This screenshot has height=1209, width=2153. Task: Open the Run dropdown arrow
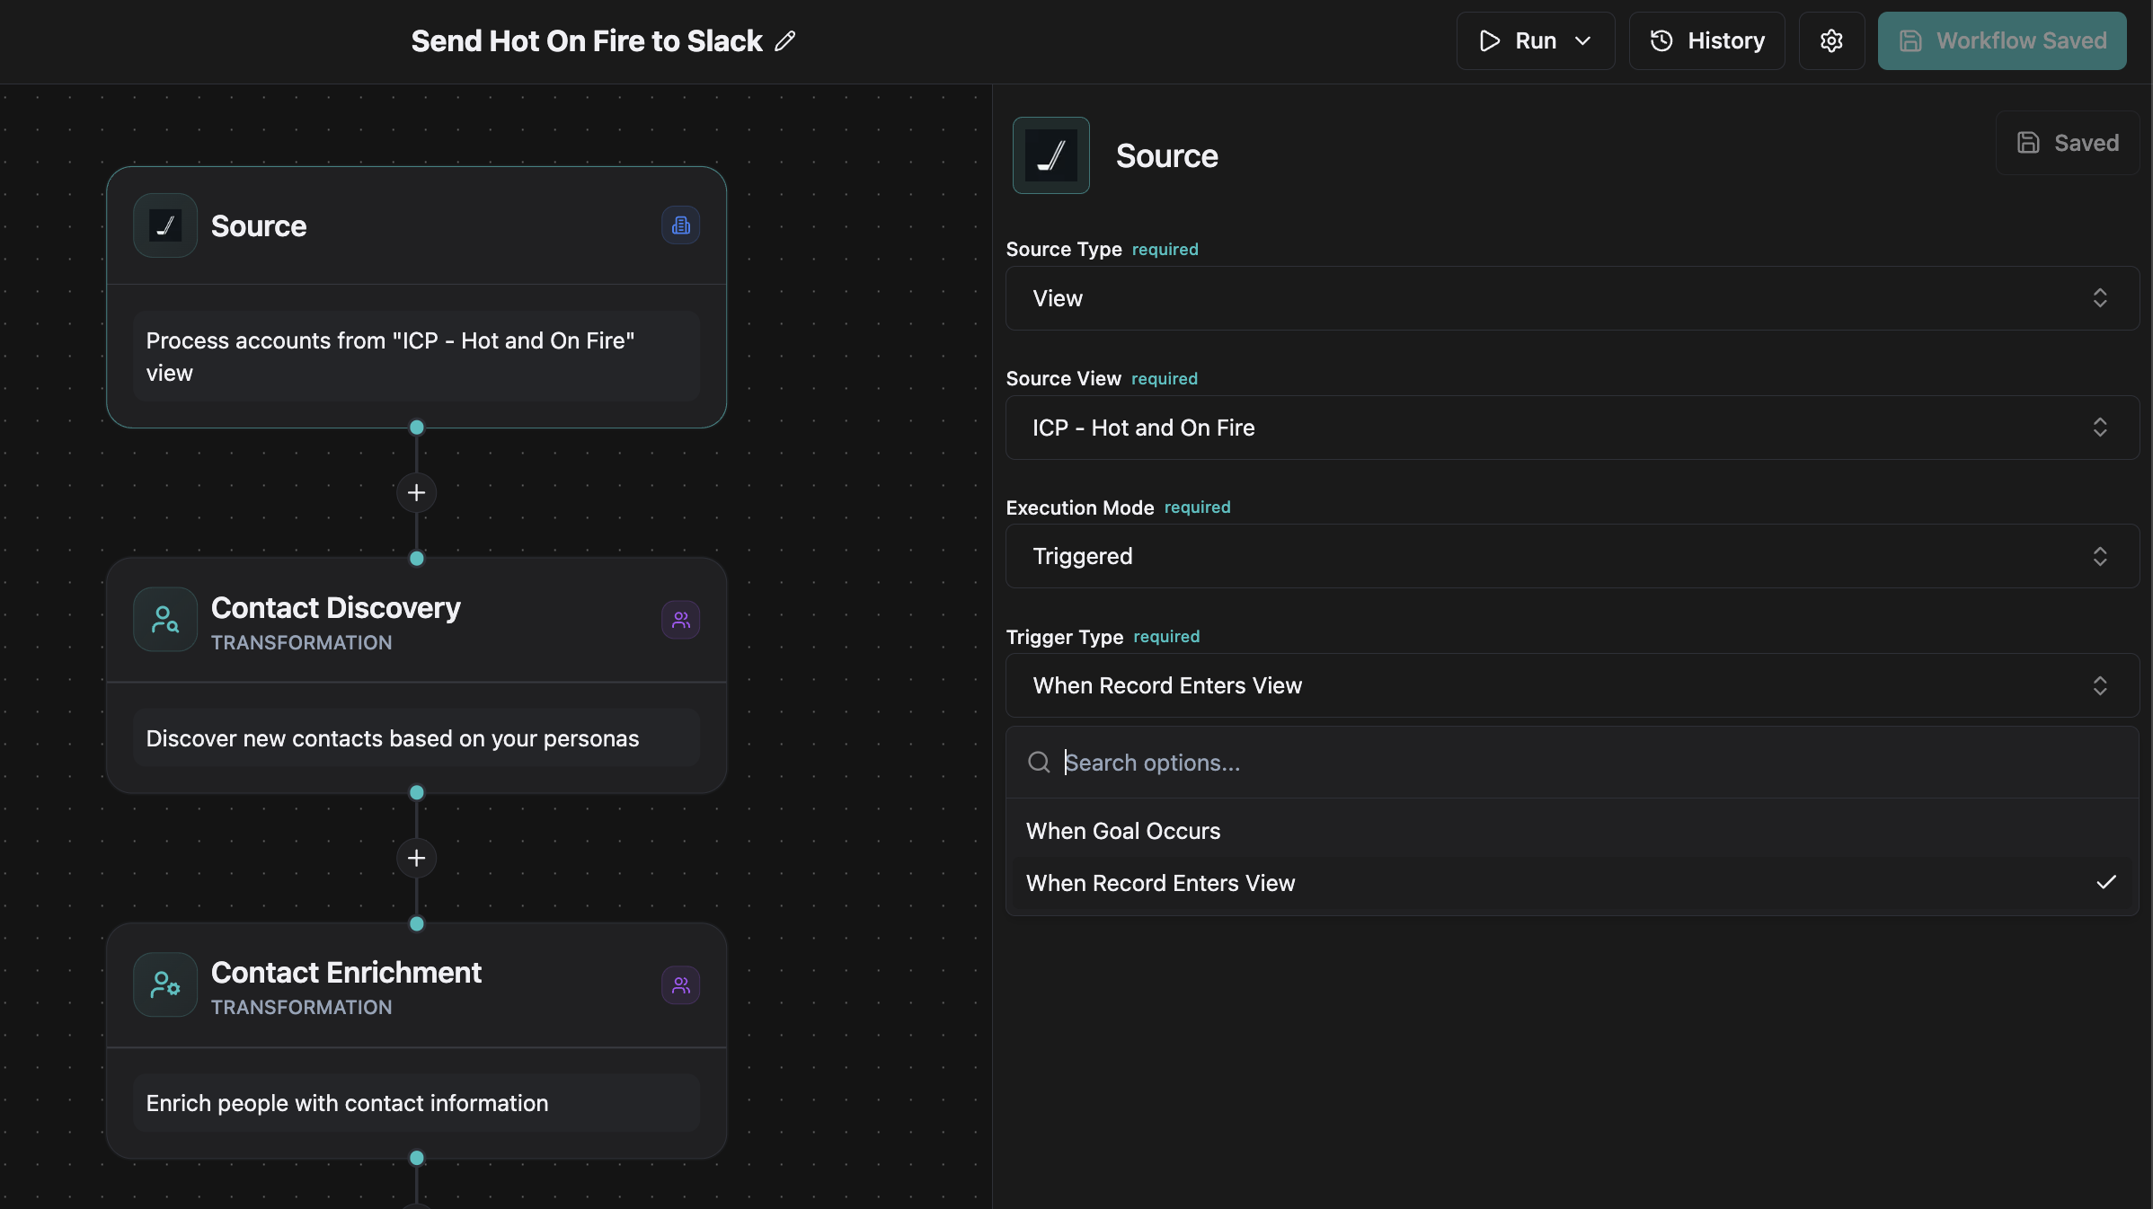(1583, 41)
